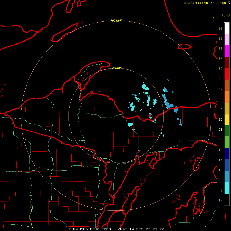This screenshot has height=231, width=231.
Task: Click the 10 legend value
Action: (220, 170)
